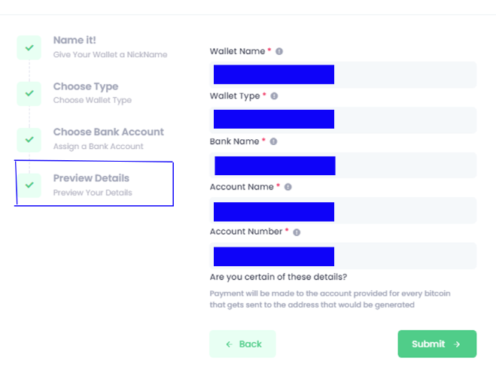Viewport: 496px width, 370px height.
Task: Click the Account Number field
Action: pos(343,256)
